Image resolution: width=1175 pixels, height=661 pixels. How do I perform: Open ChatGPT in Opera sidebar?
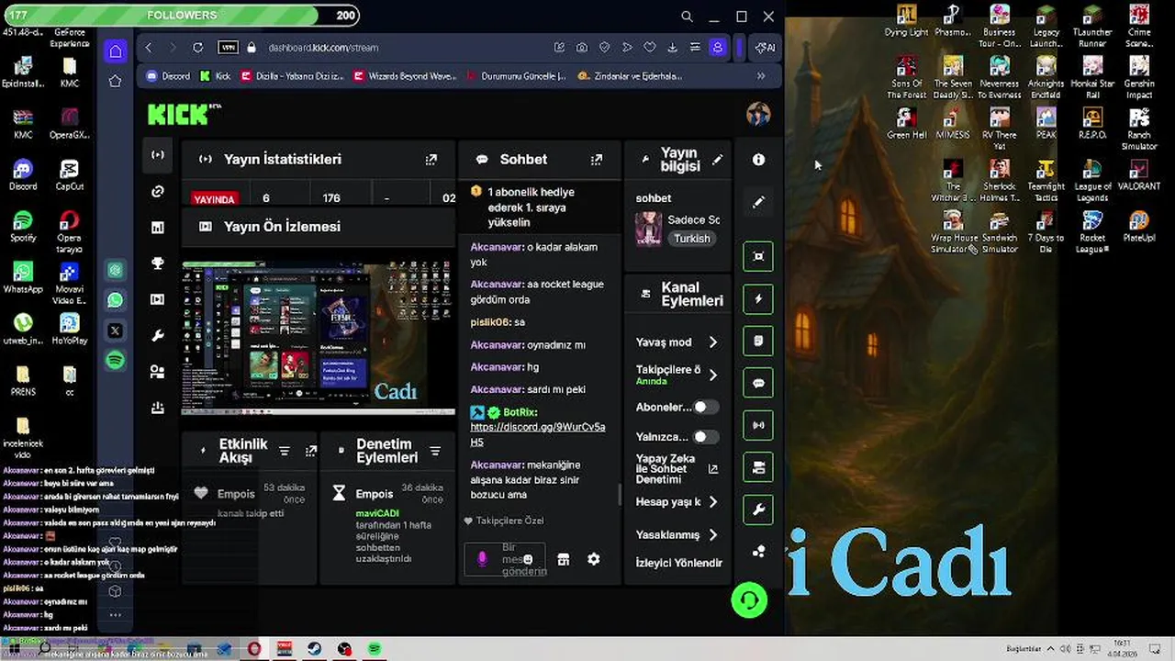pyautogui.click(x=115, y=270)
